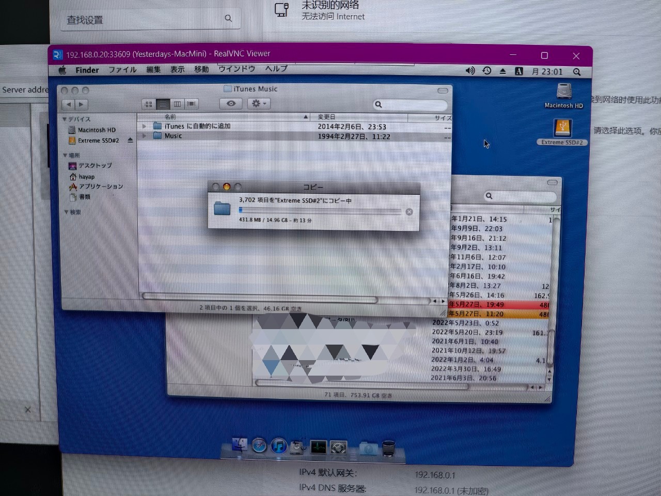661x496 pixels.
Task: Launch iTunes from the Dock
Action: point(279,445)
